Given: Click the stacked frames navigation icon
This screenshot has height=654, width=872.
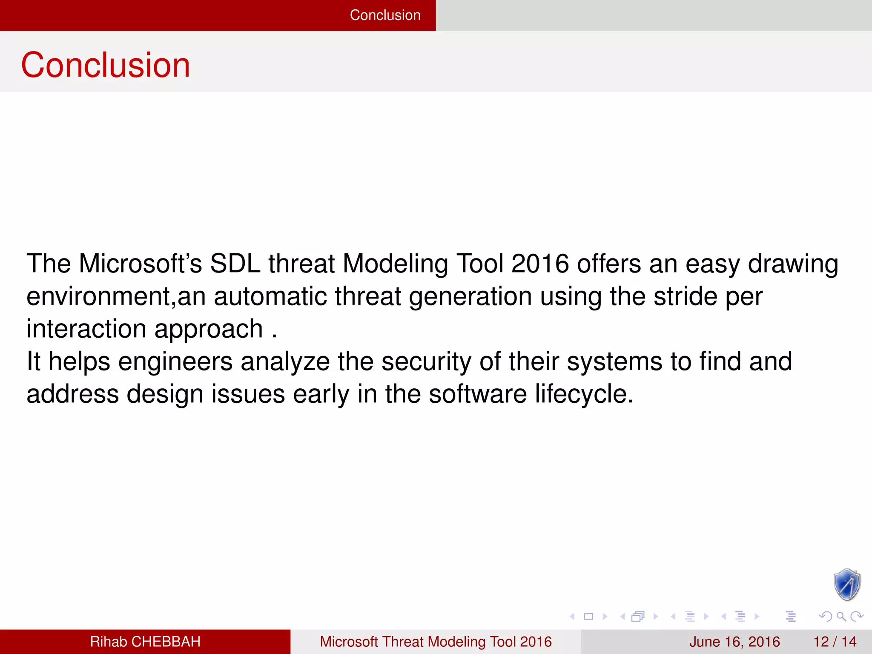Looking at the screenshot, I should [x=638, y=616].
